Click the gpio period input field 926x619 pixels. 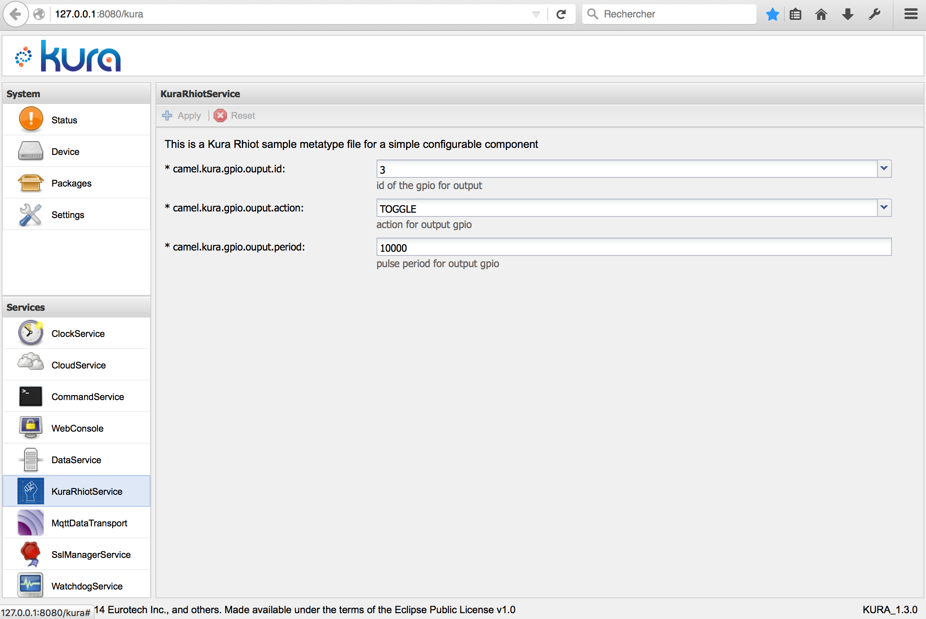click(x=633, y=248)
